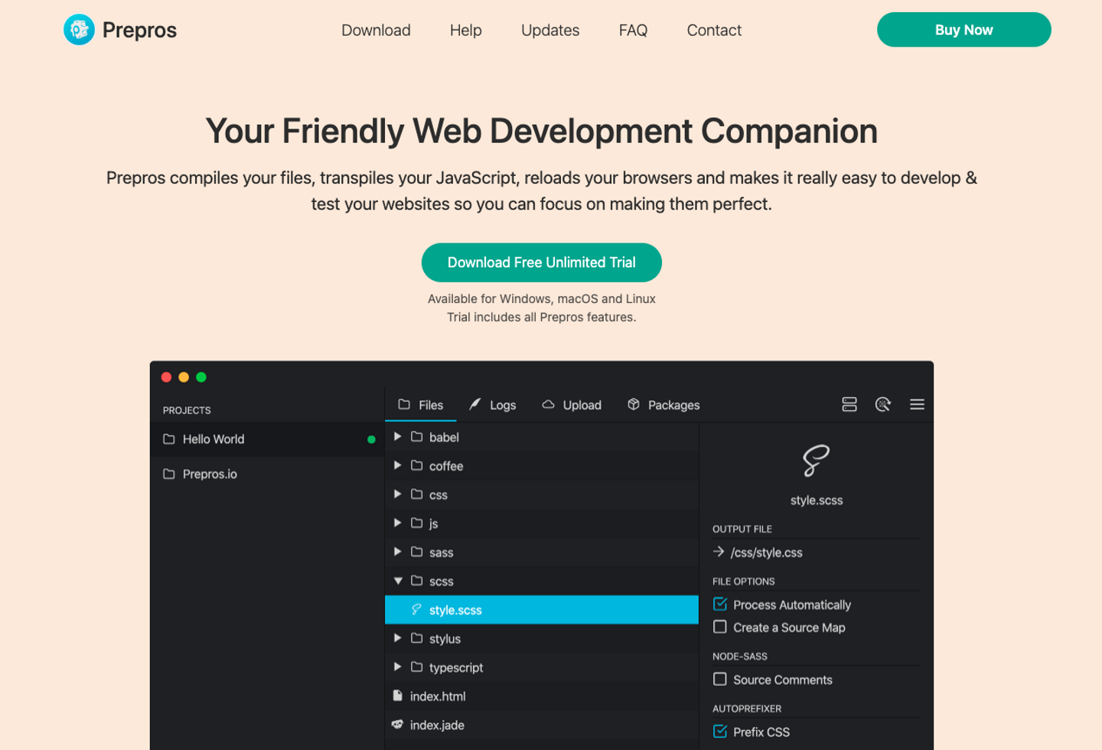The width and height of the screenshot is (1102, 750).
Task: Click the index.jade file name
Action: tap(437, 726)
